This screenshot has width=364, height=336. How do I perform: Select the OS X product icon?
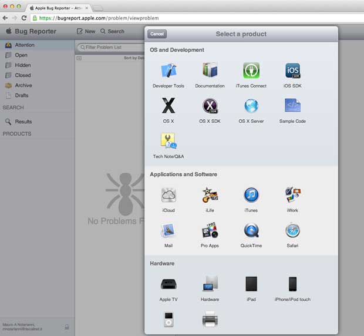click(168, 105)
